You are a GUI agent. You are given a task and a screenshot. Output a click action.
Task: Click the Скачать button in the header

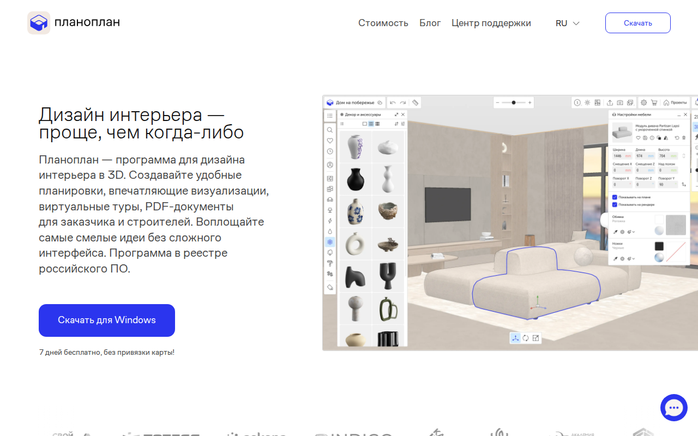[x=638, y=23]
